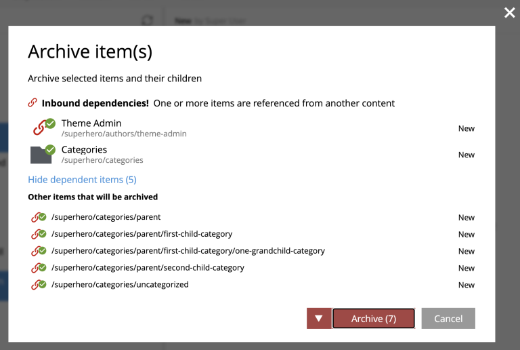The image size is (520, 350).
Task: Click icon beside second-child-category path
Action: click(x=38, y=268)
